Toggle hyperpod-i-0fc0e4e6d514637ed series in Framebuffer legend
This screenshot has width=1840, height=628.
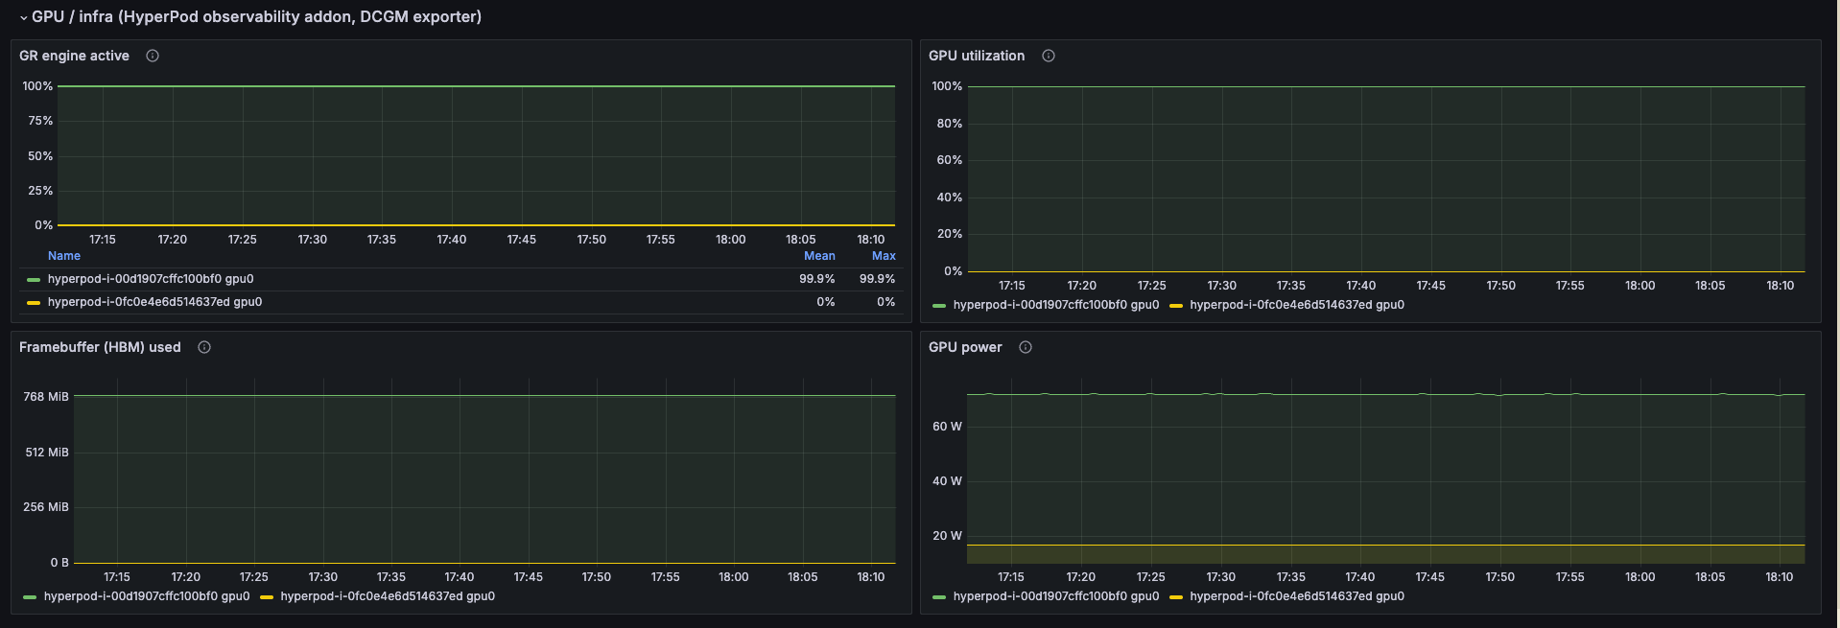click(388, 596)
